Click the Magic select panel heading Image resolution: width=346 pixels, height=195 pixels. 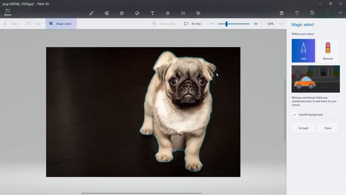click(303, 24)
